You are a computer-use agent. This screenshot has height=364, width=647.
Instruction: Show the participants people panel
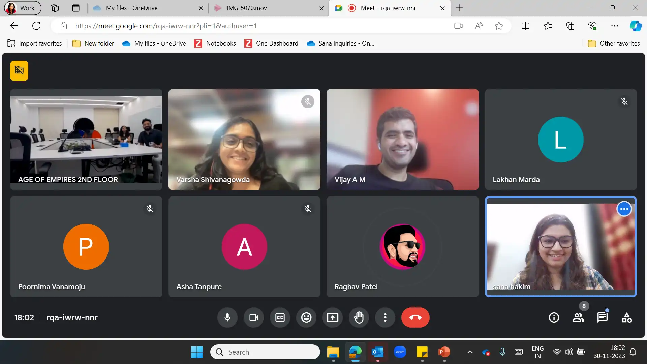click(578, 317)
